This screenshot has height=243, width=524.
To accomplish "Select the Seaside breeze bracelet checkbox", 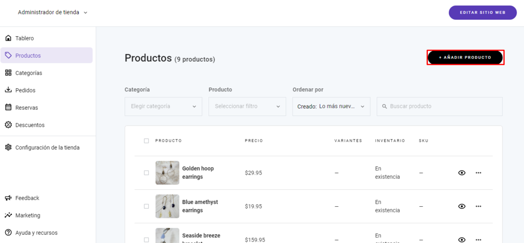I will (x=146, y=239).
